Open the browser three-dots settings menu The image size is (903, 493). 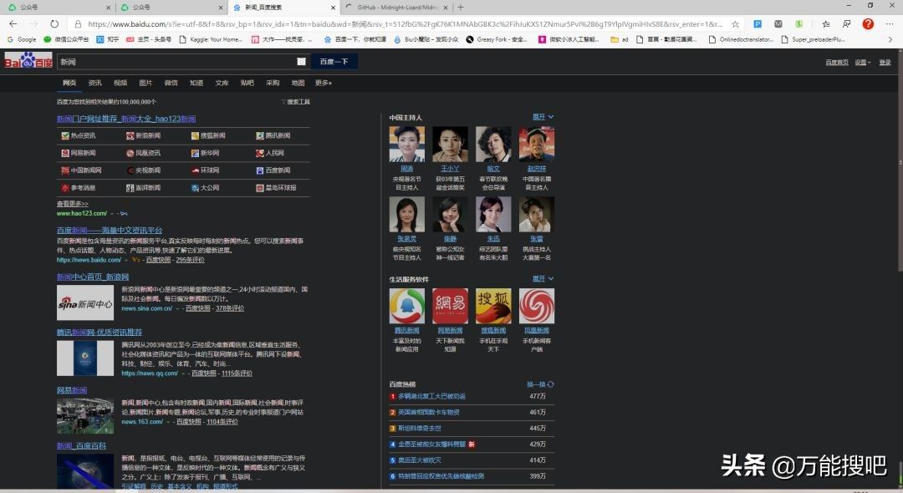click(x=890, y=24)
